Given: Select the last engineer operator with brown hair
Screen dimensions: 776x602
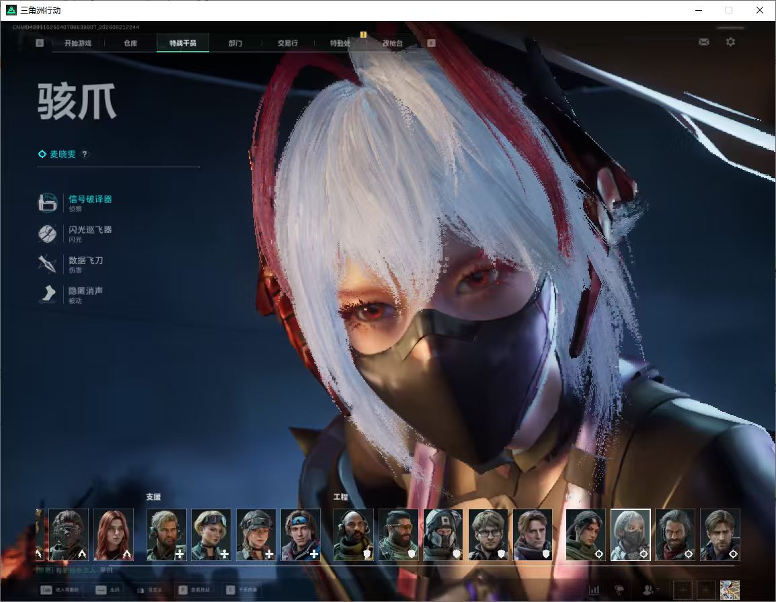Looking at the screenshot, I should coord(533,535).
